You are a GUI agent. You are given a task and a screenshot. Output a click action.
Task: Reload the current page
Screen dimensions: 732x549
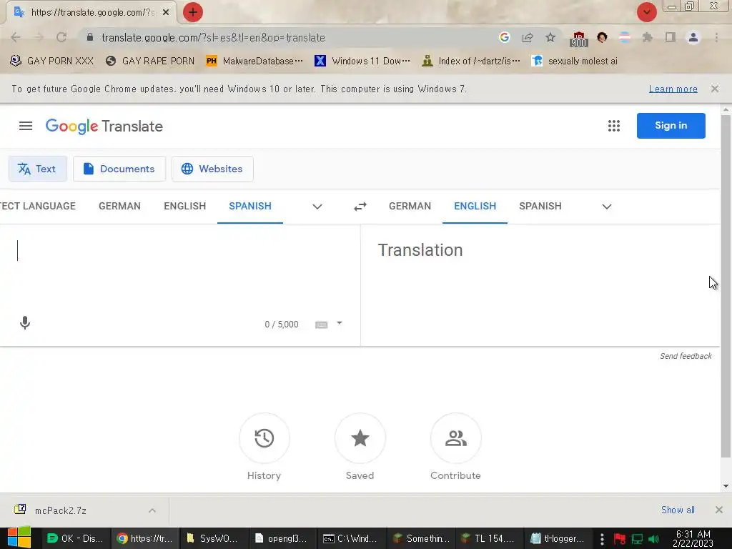pyautogui.click(x=61, y=37)
